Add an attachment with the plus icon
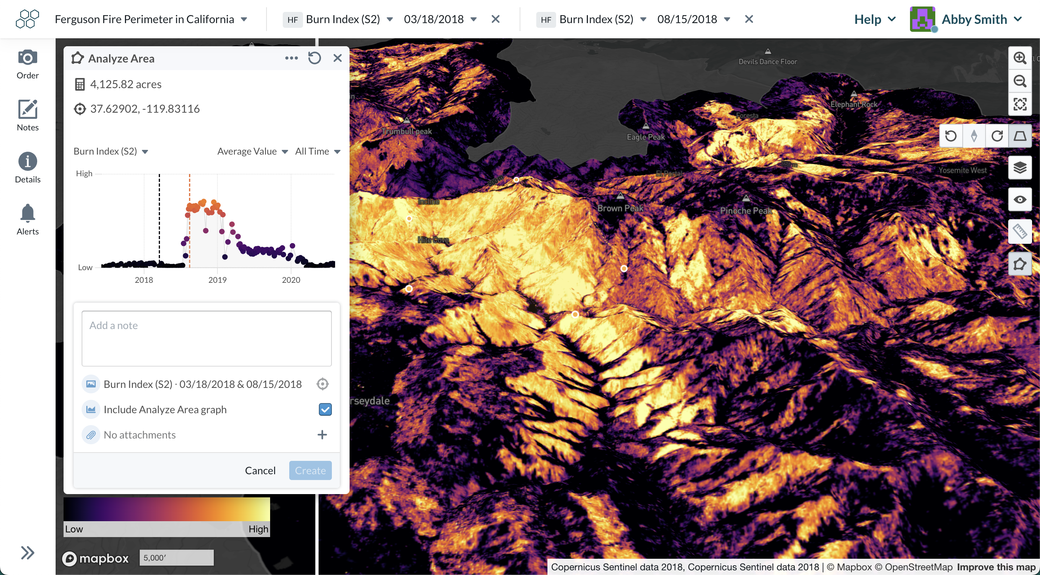The image size is (1040, 575). tap(322, 435)
